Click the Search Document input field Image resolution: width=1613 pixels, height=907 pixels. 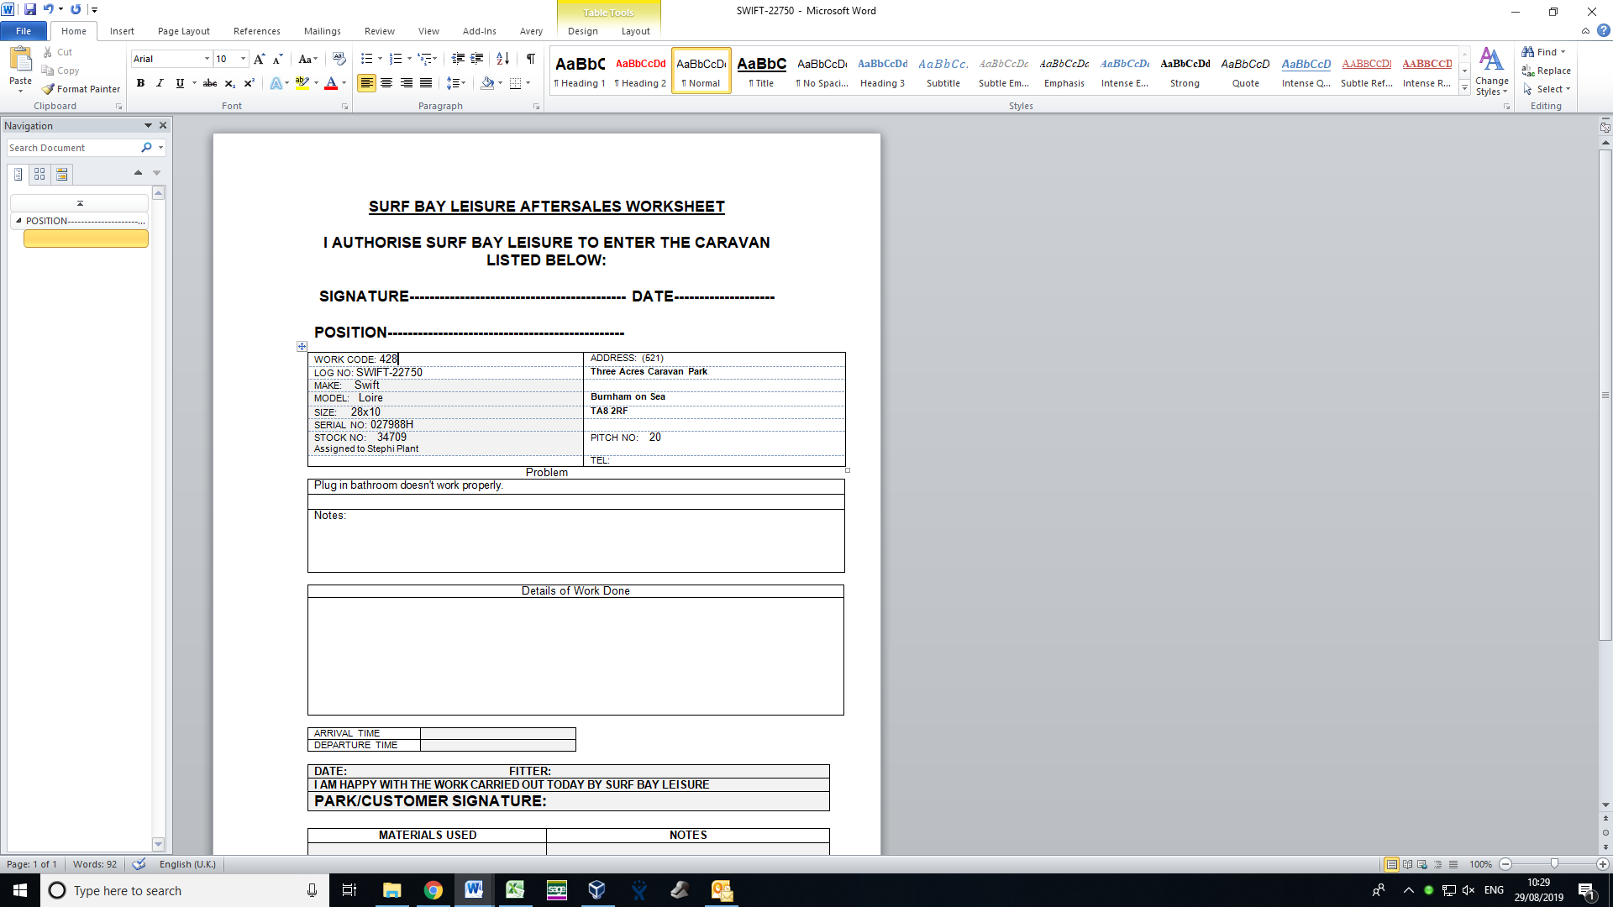(x=71, y=148)
